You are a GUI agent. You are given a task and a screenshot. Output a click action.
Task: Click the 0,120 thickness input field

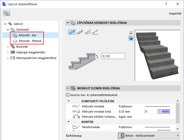pos(113,56)
